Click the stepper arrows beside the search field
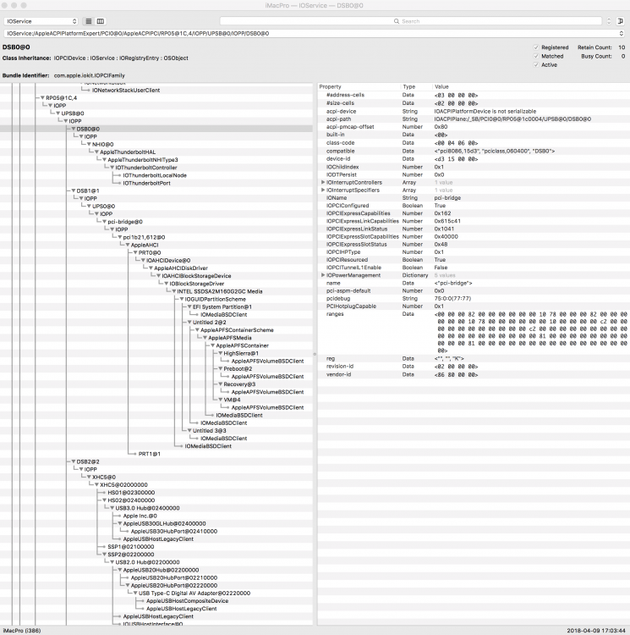 [x=609, y=21]
